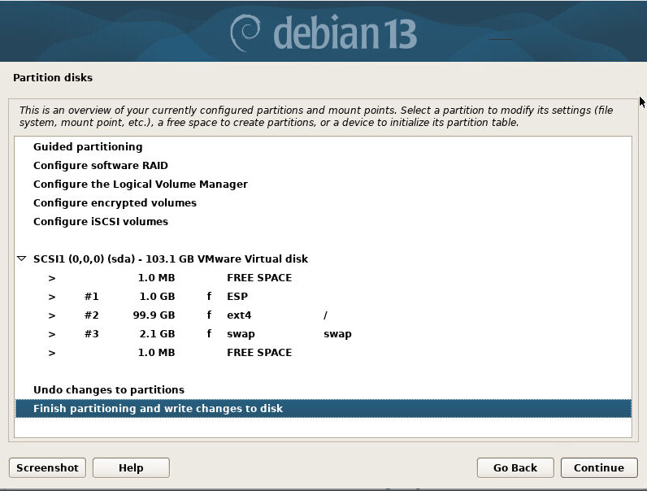Select Configure encrypted volumes
The width and height of the screenshot is (647, 491).
[323, 203]
